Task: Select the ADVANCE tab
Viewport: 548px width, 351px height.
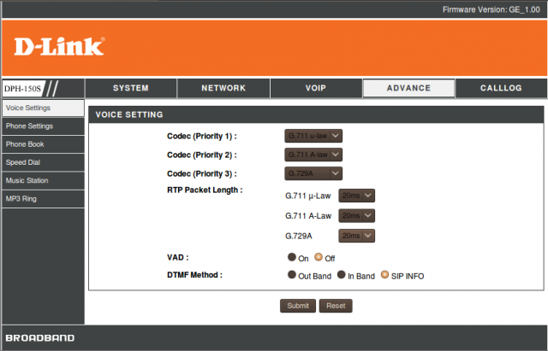Action: click(408, 88)
